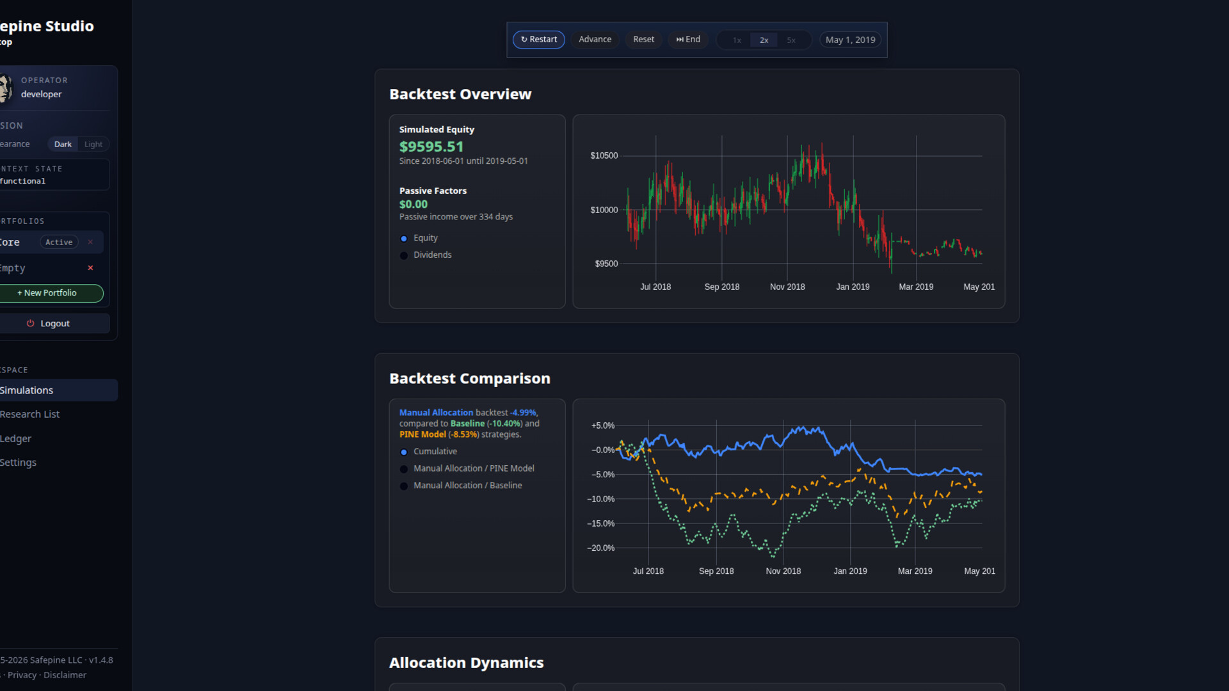Click the operator avatar image
This screenshot has height=691, width=1229.
pyautogui.click(x=5, y=88)
